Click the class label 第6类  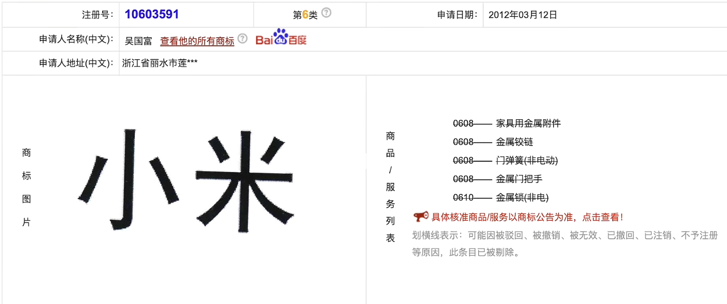(305, 15)
